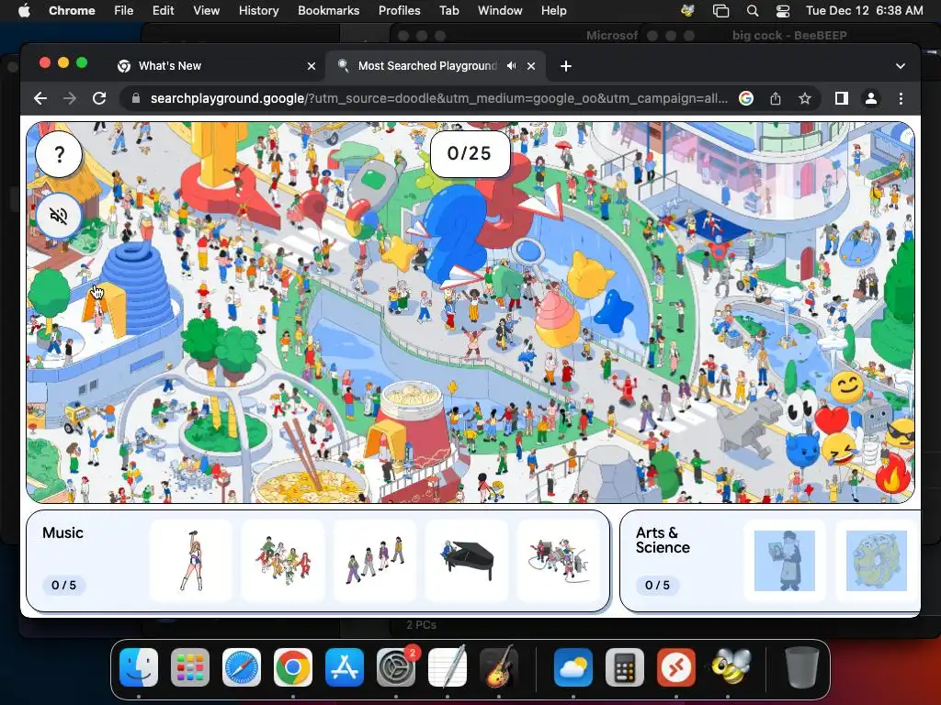
Task: Select first Arts & Science thumbnail
Action: [785, 561]
